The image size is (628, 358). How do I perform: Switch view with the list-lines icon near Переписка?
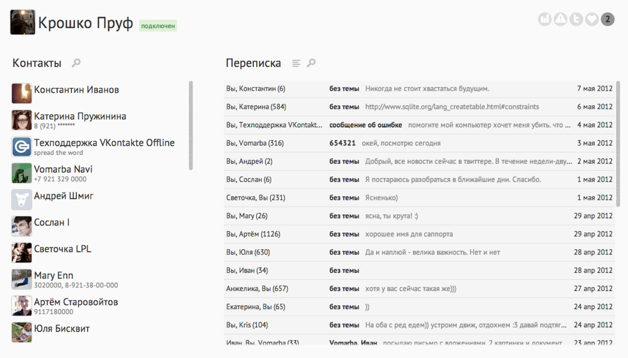point(296,64)
